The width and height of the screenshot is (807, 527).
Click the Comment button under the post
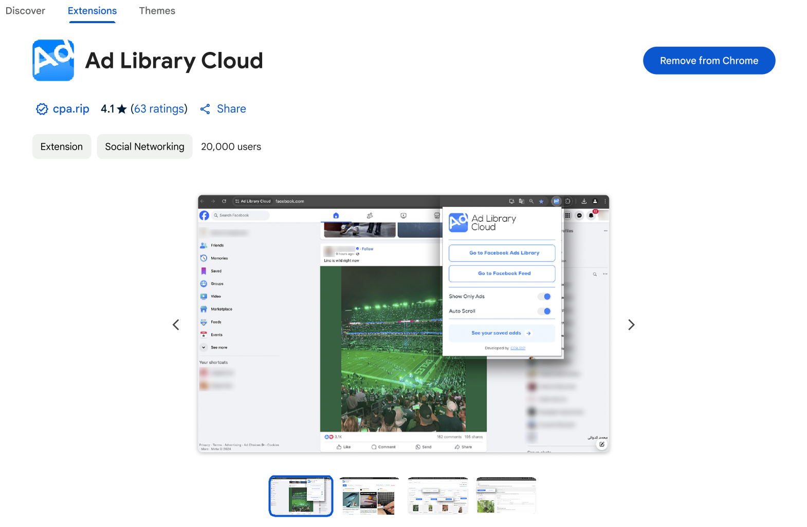click(383, 447)
